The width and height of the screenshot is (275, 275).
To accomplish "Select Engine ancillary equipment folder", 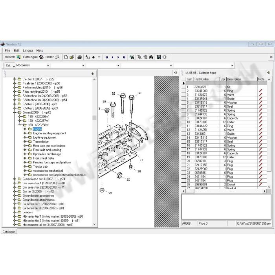I will pyautogui.click(x=49, y=133).
